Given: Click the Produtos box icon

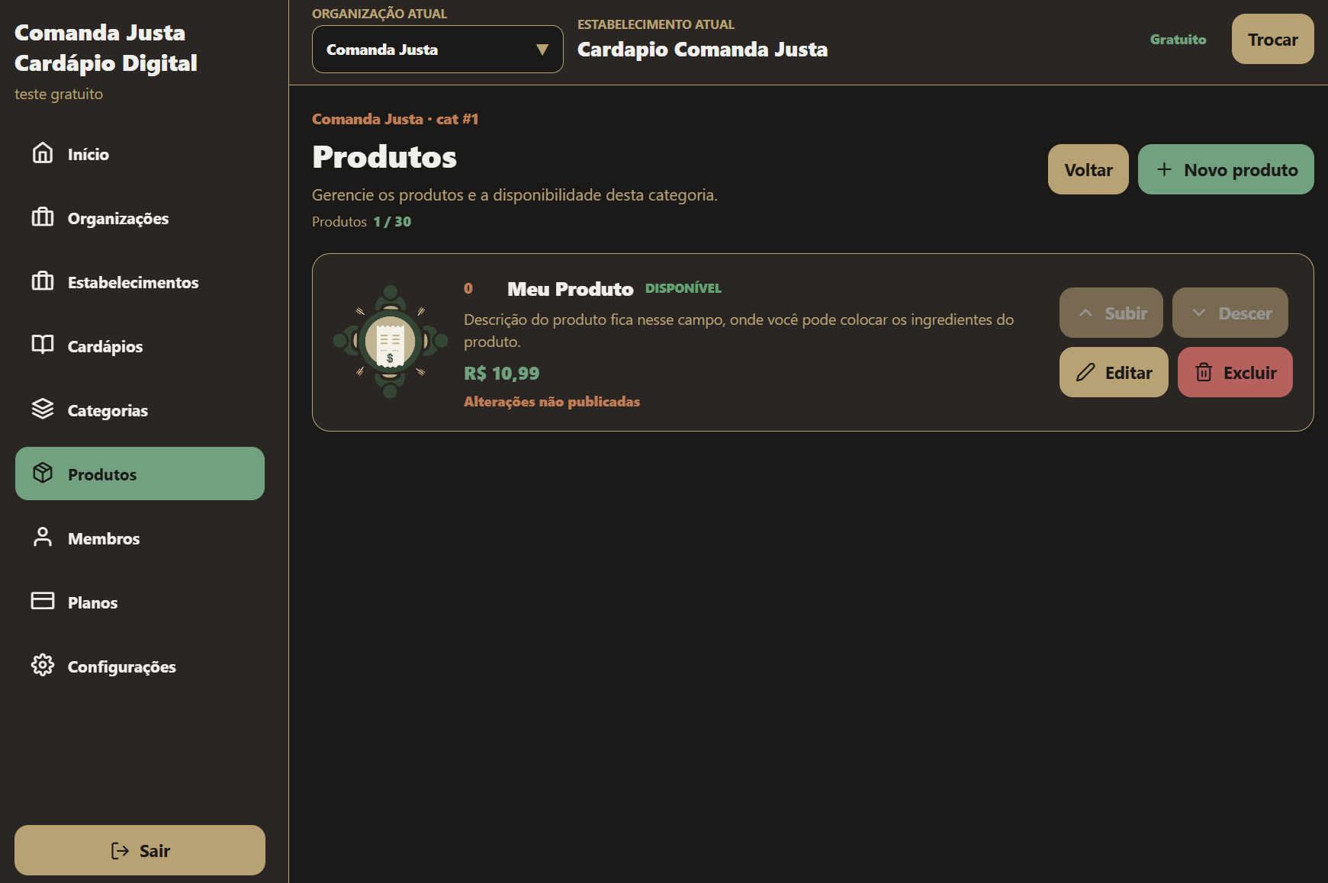Looking at the screenshot, I should (x=43, y=474).
